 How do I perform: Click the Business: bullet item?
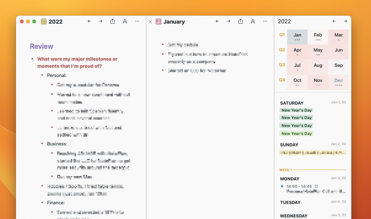click(x=57, y=144)
